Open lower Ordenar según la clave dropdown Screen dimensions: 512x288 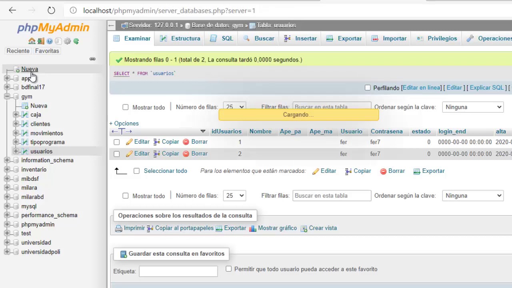click(472, 196)
